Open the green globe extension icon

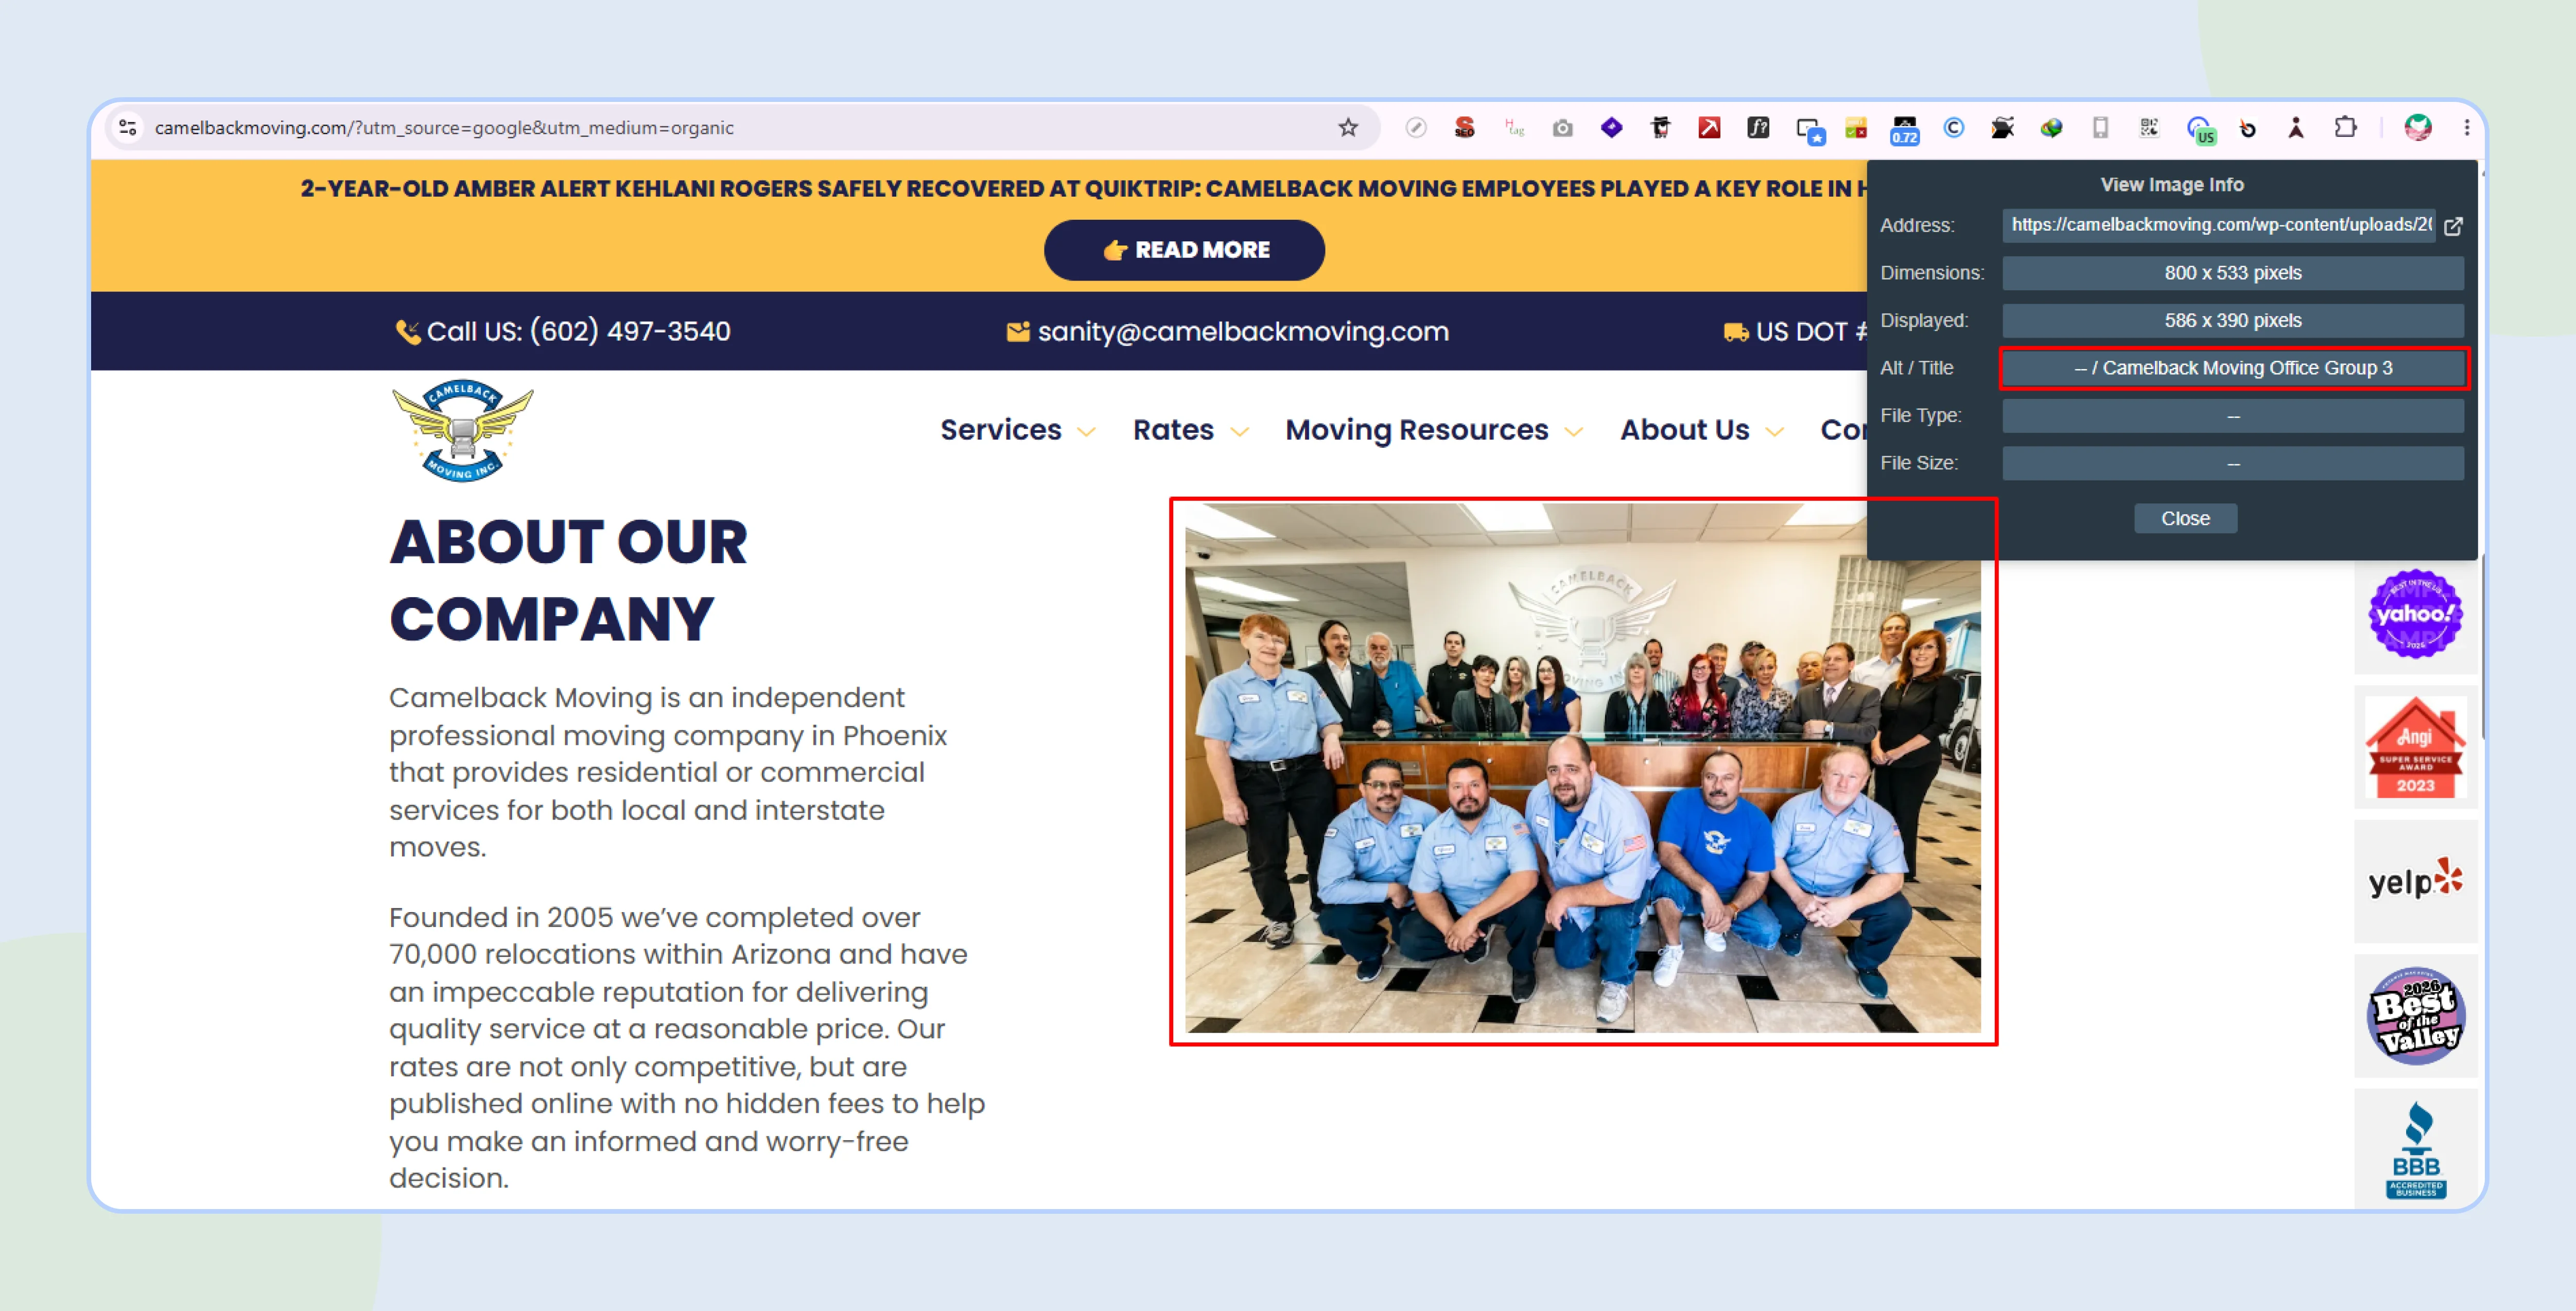pos(2051,127)
